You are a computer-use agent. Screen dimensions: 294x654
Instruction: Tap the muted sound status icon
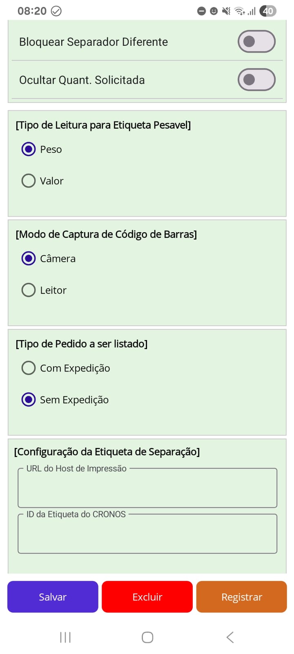[226, 11]
